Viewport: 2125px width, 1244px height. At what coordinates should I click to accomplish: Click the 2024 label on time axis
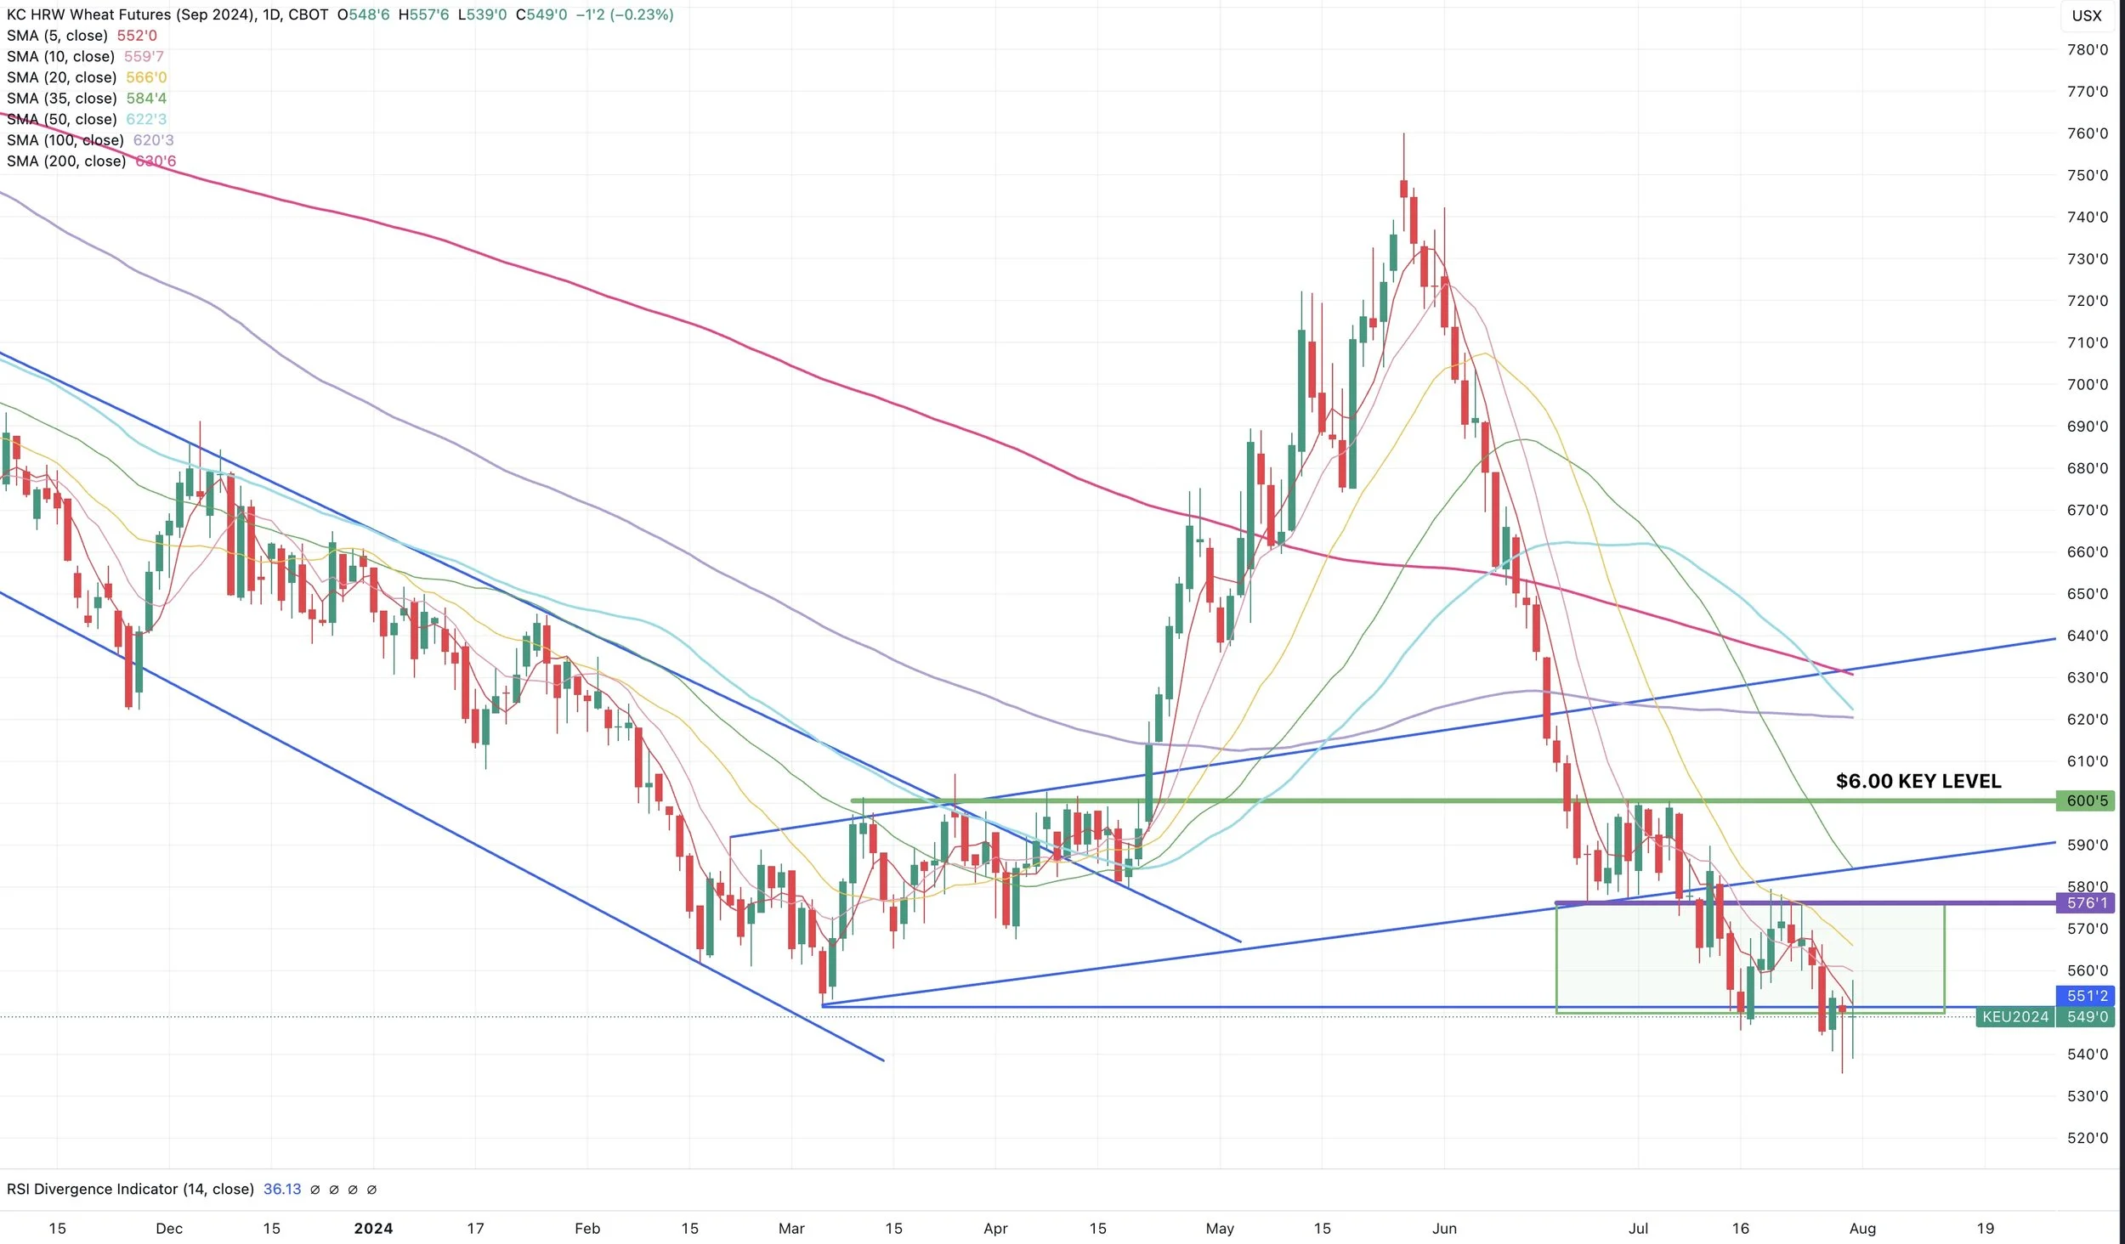(373, 1228)
